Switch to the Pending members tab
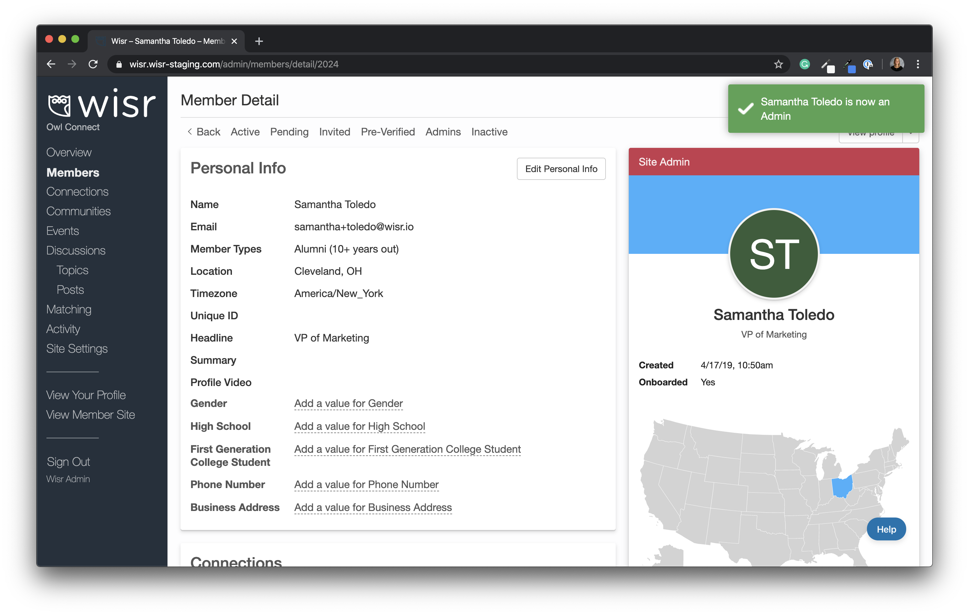This screenshot has width=969, height=615. pyautogui.click(x=289, y=132)
